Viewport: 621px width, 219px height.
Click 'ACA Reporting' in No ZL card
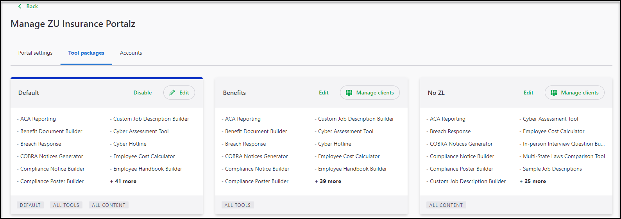click(x=447, y=119)
